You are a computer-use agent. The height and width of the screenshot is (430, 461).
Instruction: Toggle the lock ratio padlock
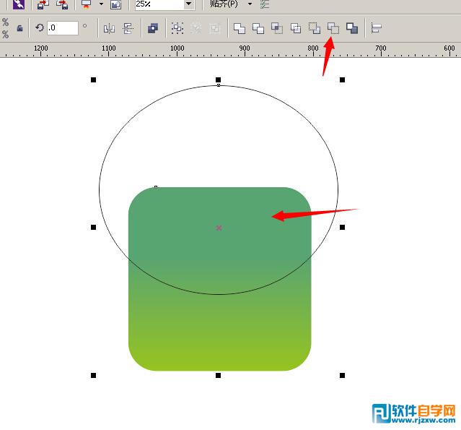point(19,29)
